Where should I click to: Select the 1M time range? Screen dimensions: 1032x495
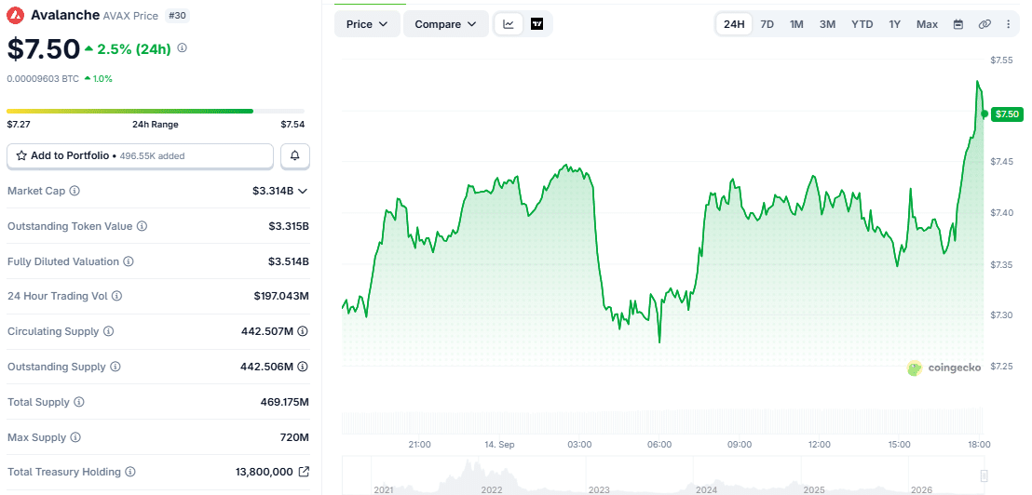pos(796,24)
